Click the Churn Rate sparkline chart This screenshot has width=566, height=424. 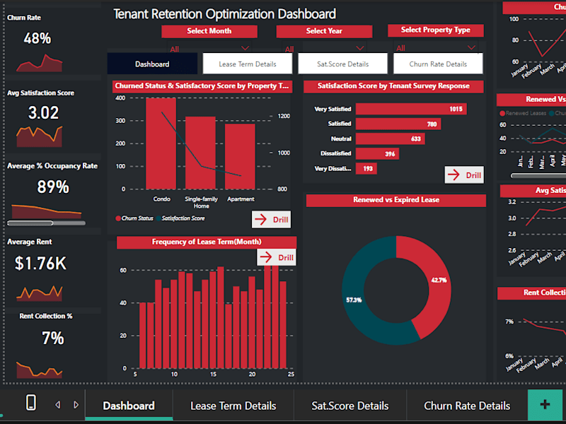point(40,63)
